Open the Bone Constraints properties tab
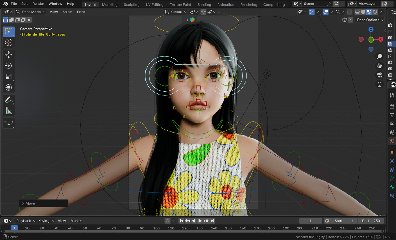Image resolution: width=396 pixels, height=240 pixels. (392, 196)
